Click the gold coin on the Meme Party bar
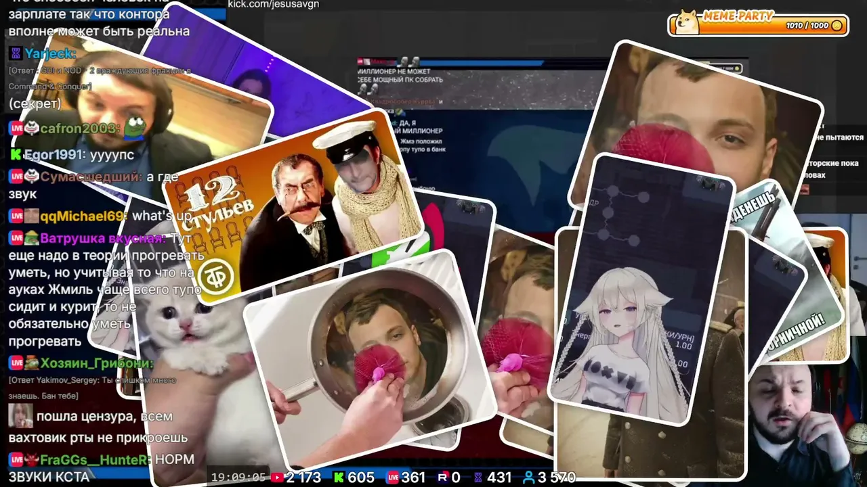The width and height of the screenshot is (867, 487). pyautogui.click(x=837, y=26)
